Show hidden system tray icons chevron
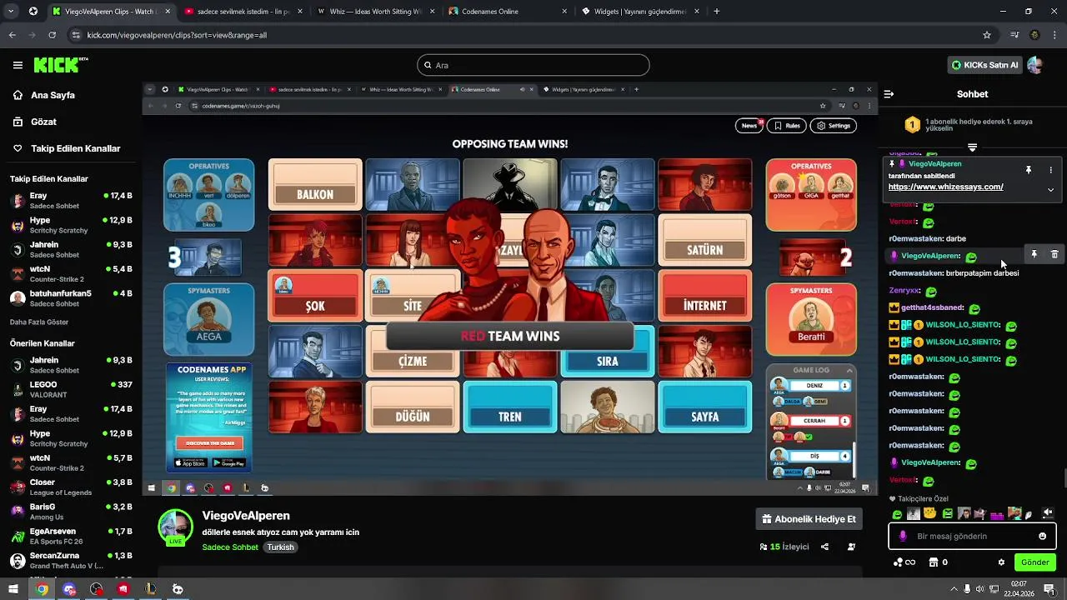Viewport: 1067px width, 600px height. pos(954,589)
